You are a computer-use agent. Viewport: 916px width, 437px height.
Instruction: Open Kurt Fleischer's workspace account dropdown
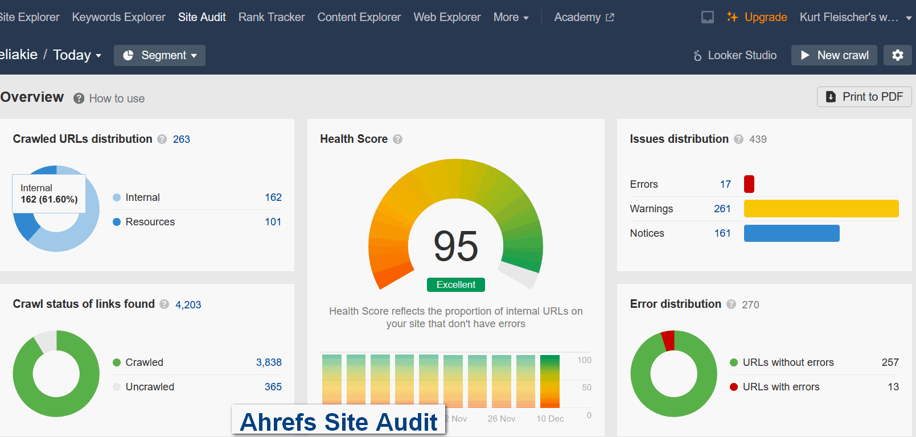[x=856, y=17]
